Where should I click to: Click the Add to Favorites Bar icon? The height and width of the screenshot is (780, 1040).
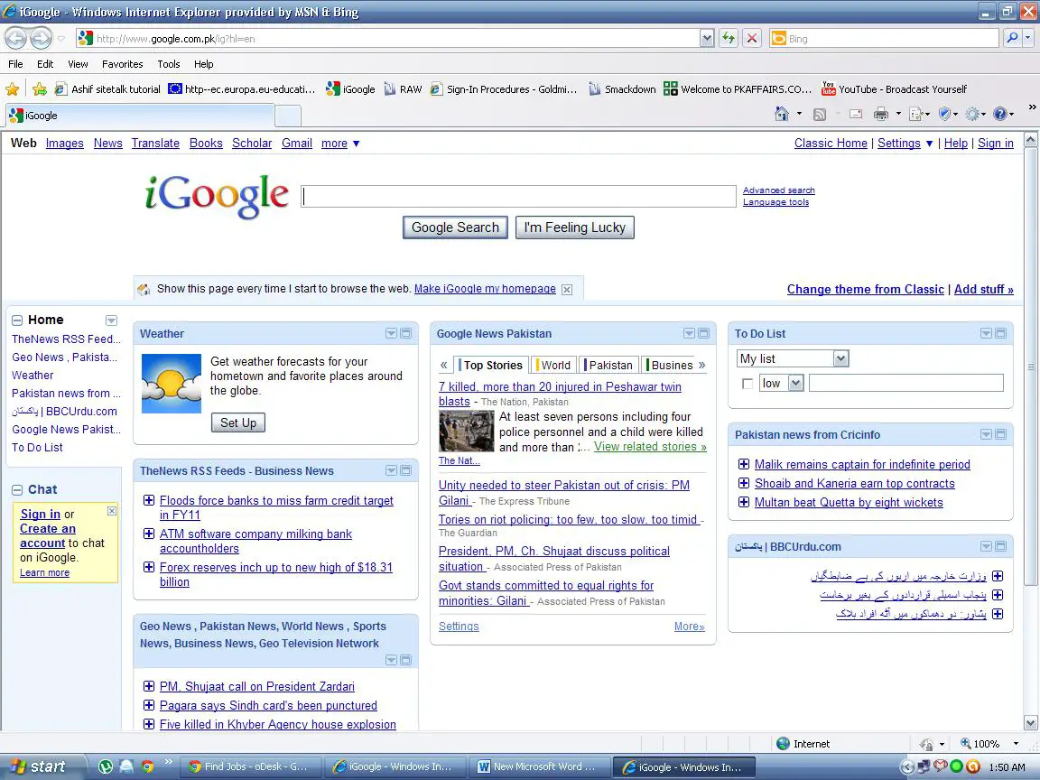[40, 88]
